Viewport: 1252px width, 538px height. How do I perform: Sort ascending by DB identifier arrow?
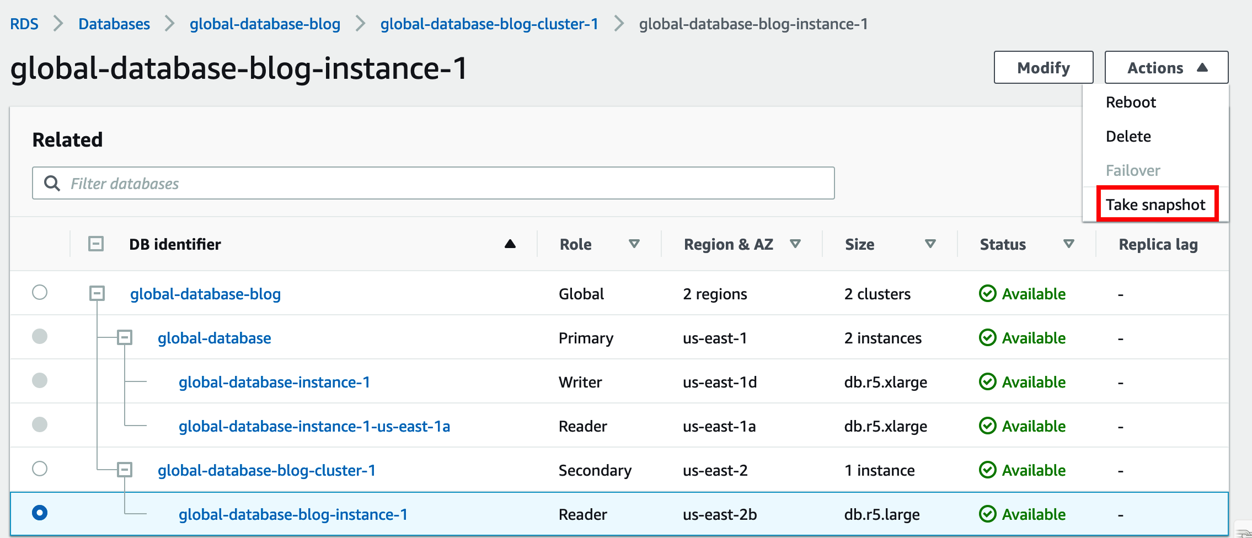coord(510,244)
